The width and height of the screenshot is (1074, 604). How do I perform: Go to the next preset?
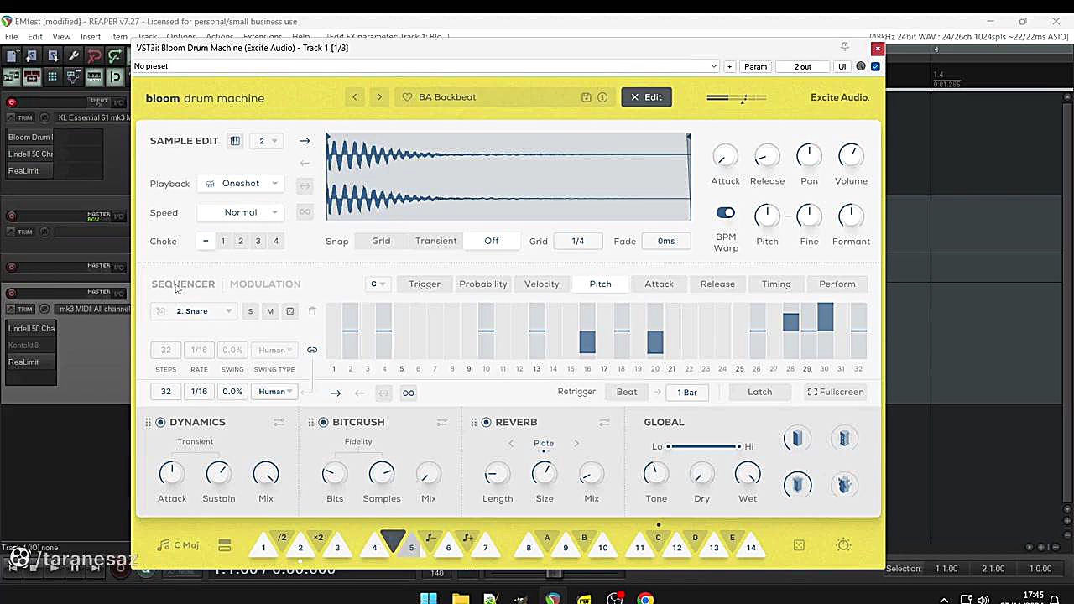379,97
